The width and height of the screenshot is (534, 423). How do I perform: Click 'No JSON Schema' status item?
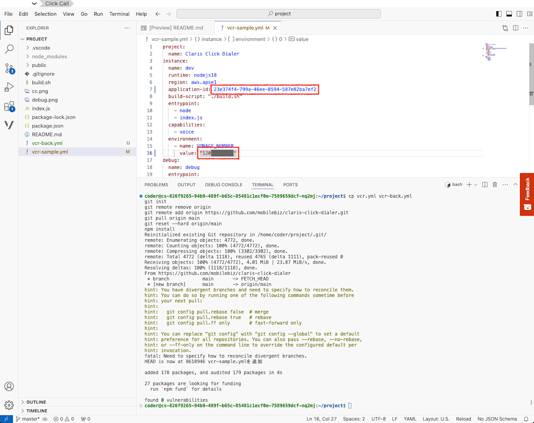pyautogui.click(x=498, y=419)
